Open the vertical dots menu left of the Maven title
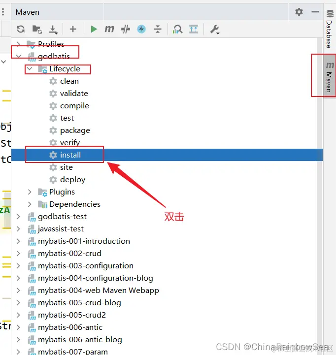Image resolution: width=336 pixels, height=355 pixels. click(x=3, y=12)
